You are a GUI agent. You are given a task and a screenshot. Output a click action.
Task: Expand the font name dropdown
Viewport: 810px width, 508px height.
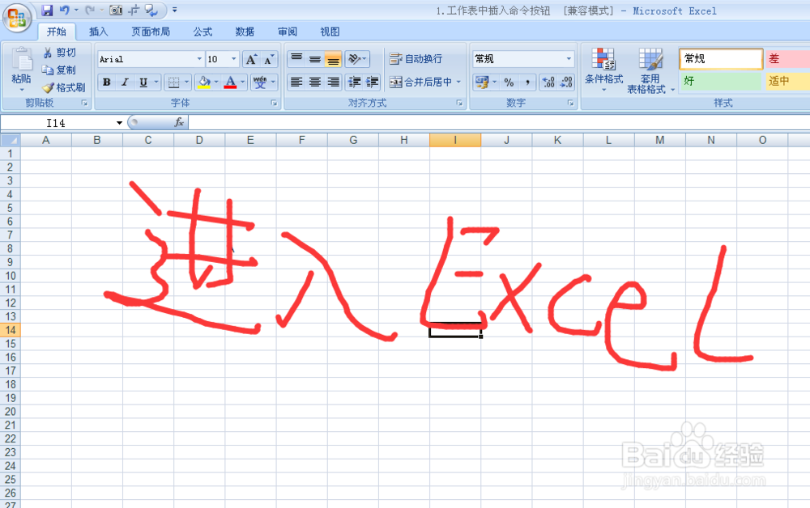point(199,59)
